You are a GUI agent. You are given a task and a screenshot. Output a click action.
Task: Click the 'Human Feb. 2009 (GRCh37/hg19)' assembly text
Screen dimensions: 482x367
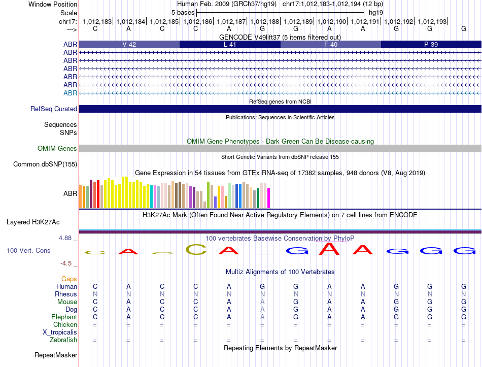coord(227,4)
